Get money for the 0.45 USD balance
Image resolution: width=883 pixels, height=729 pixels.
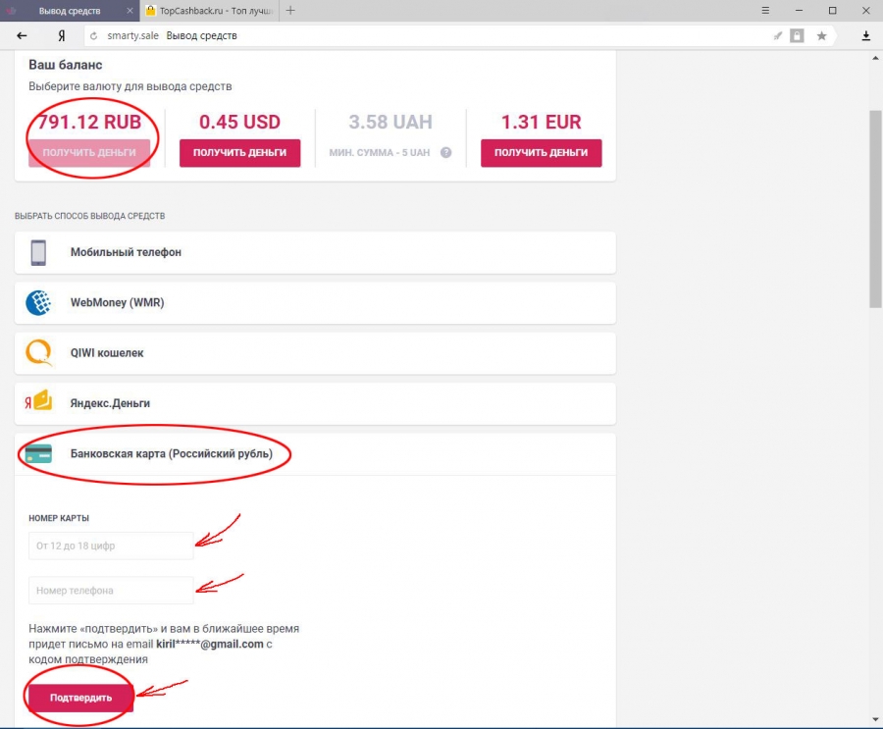[240, 153]
